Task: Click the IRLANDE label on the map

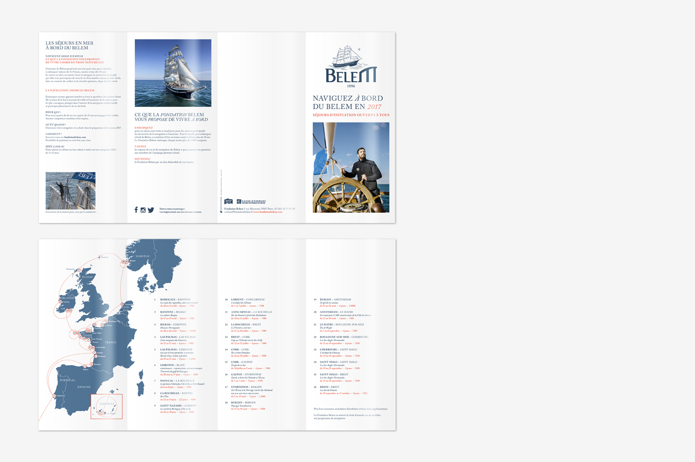Action: [x=68, y=298]
